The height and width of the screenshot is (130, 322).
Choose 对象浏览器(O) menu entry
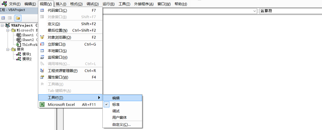pos(71,37)
